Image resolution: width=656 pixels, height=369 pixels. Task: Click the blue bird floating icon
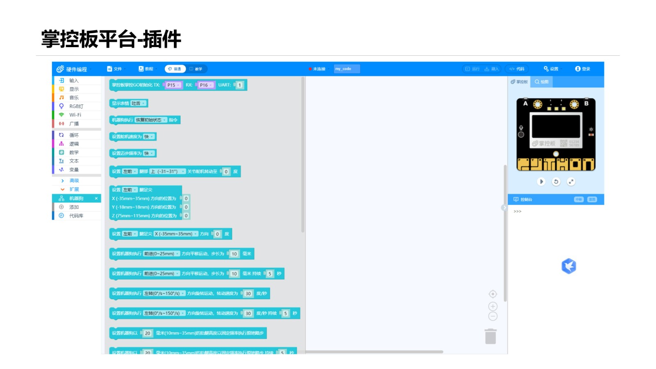coord(569,266)
